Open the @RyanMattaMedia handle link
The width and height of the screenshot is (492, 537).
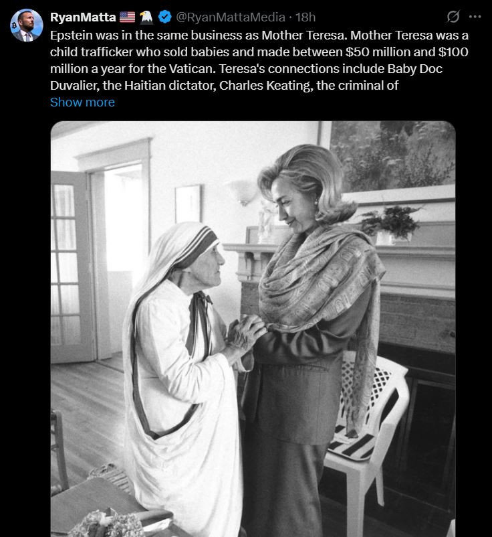231,17
